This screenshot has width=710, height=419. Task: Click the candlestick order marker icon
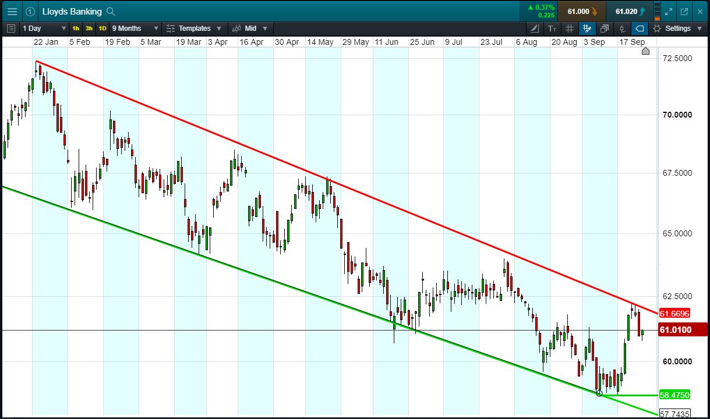click(623, 28)
